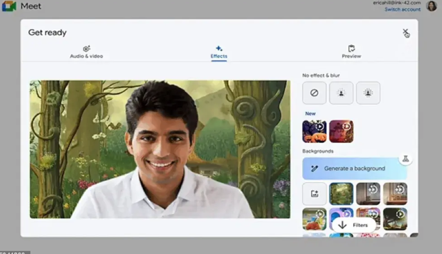
Task: Choose the red autumn animated background
Action: coord(341,131)
